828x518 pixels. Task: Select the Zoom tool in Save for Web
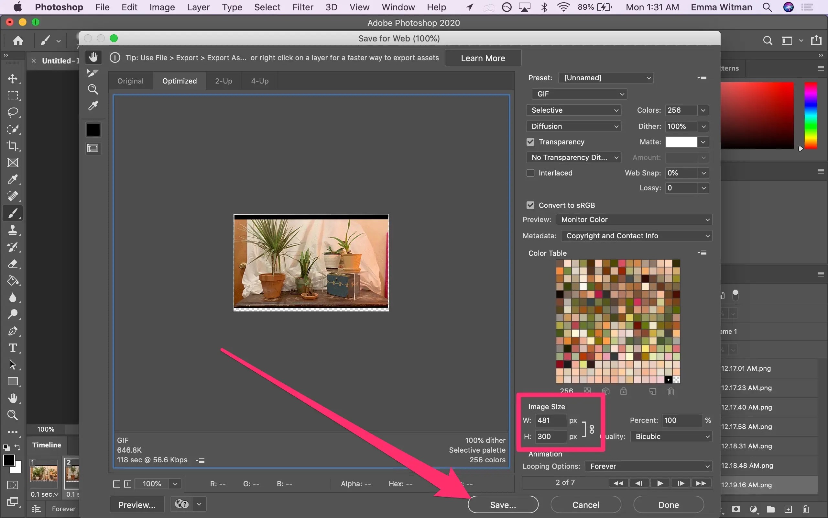coord(93,89)
